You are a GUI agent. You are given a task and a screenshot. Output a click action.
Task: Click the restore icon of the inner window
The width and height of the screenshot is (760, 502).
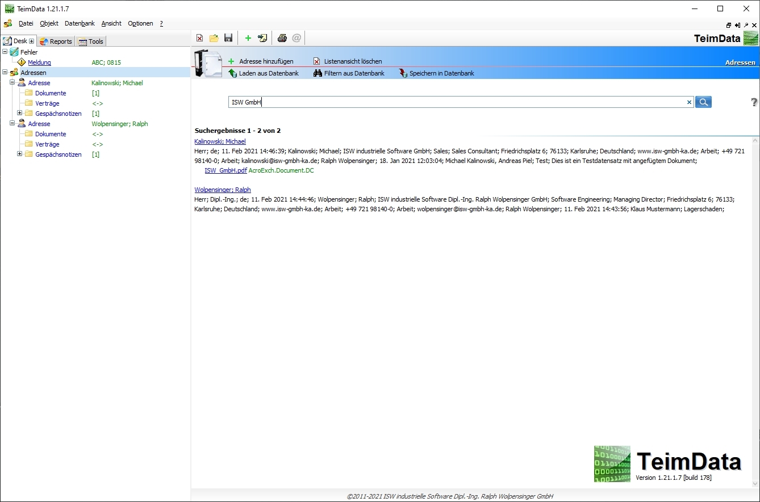tap(729, 25)
